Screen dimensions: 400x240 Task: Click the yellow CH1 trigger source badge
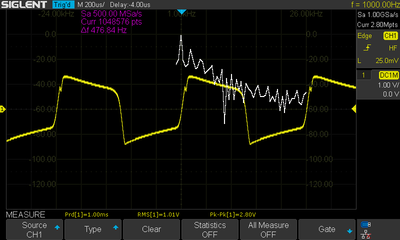click(389, 36)
